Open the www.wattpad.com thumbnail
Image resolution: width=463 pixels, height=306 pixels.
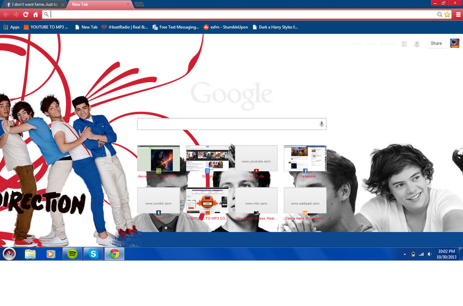click(305, 200)
